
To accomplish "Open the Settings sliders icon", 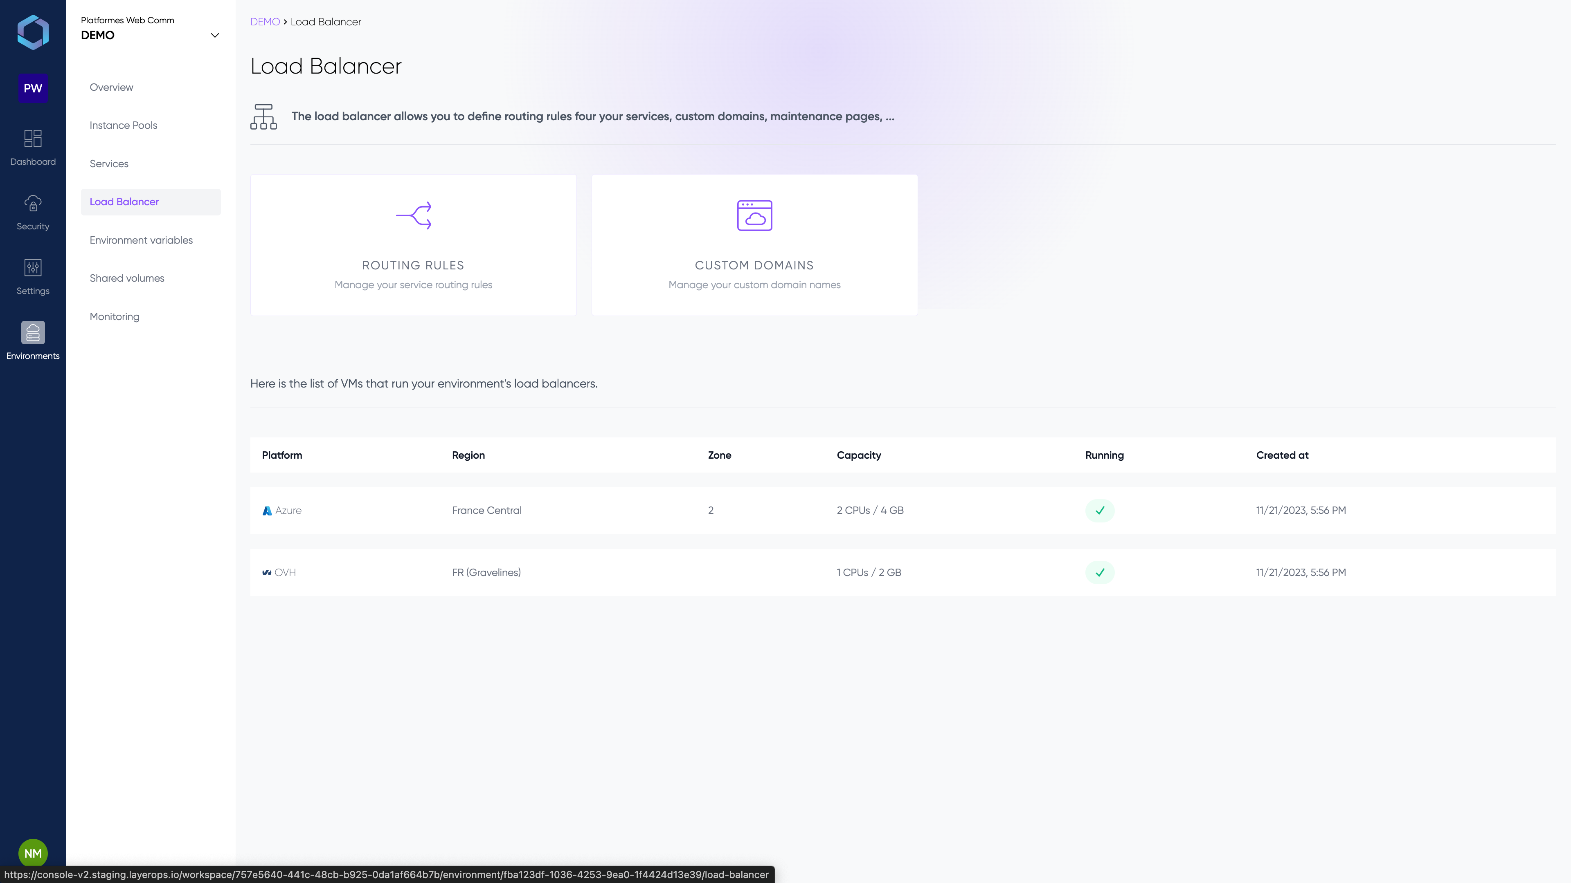I will pos(33,267).
